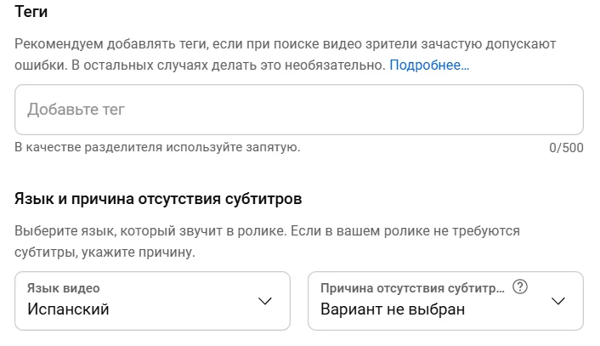Click the 'Теги' section heading
This screenshot has height=346, width=600.
pyautogui.click(x=31, y=13)
